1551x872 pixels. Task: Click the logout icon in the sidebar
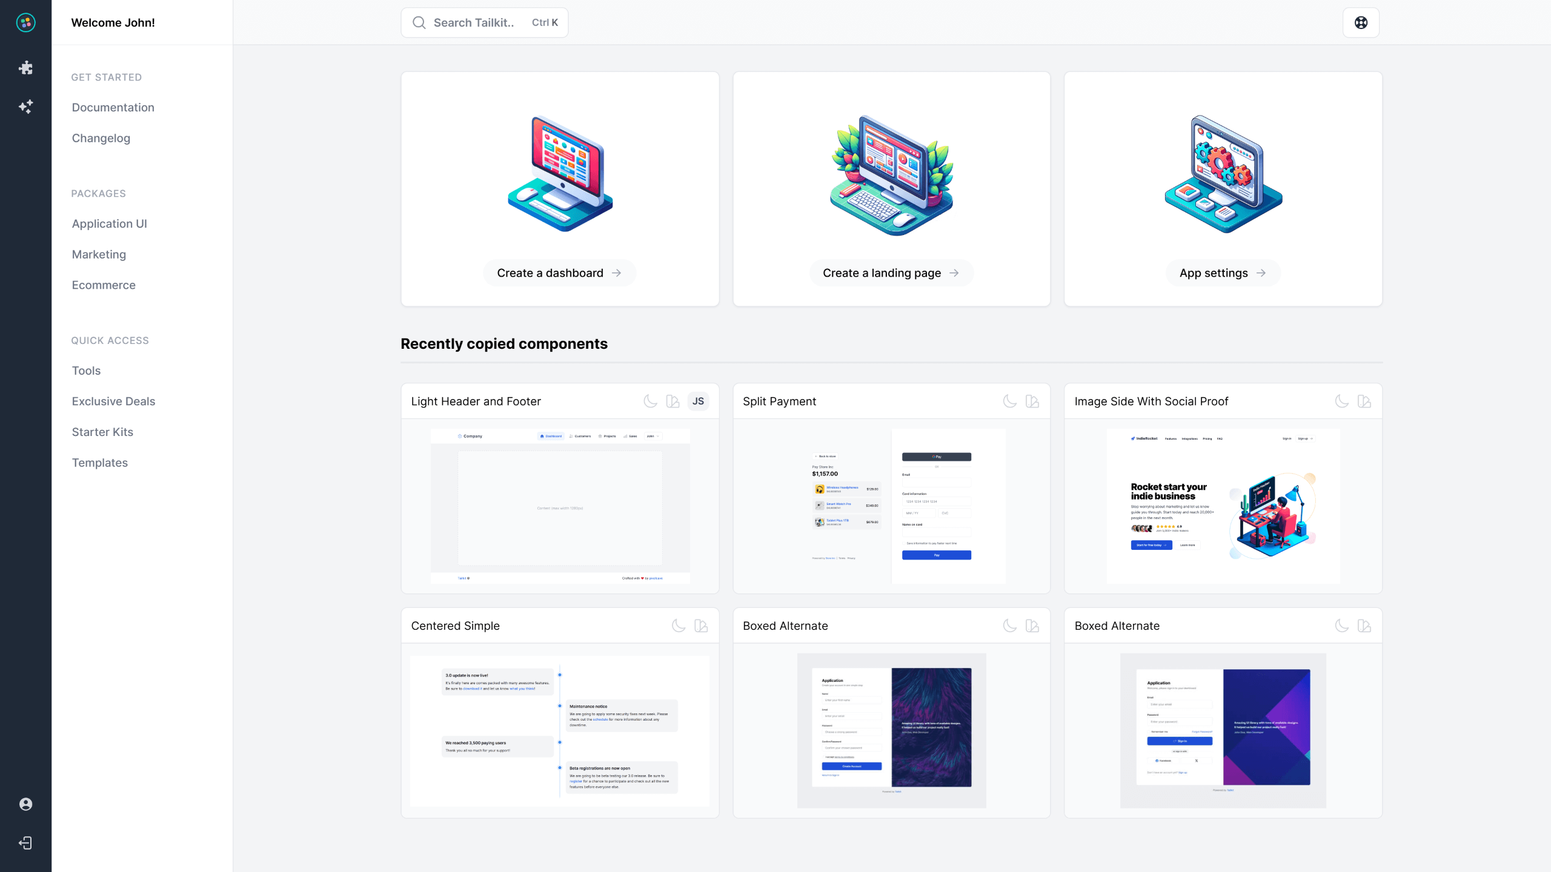coord(25,843)
